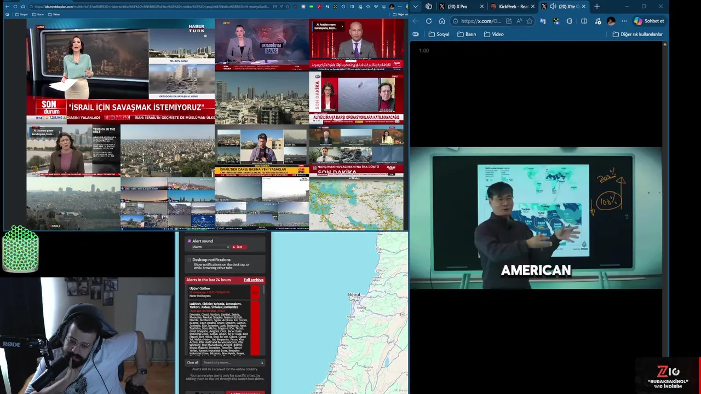Enable Desktop notifications checkbox

189,259
